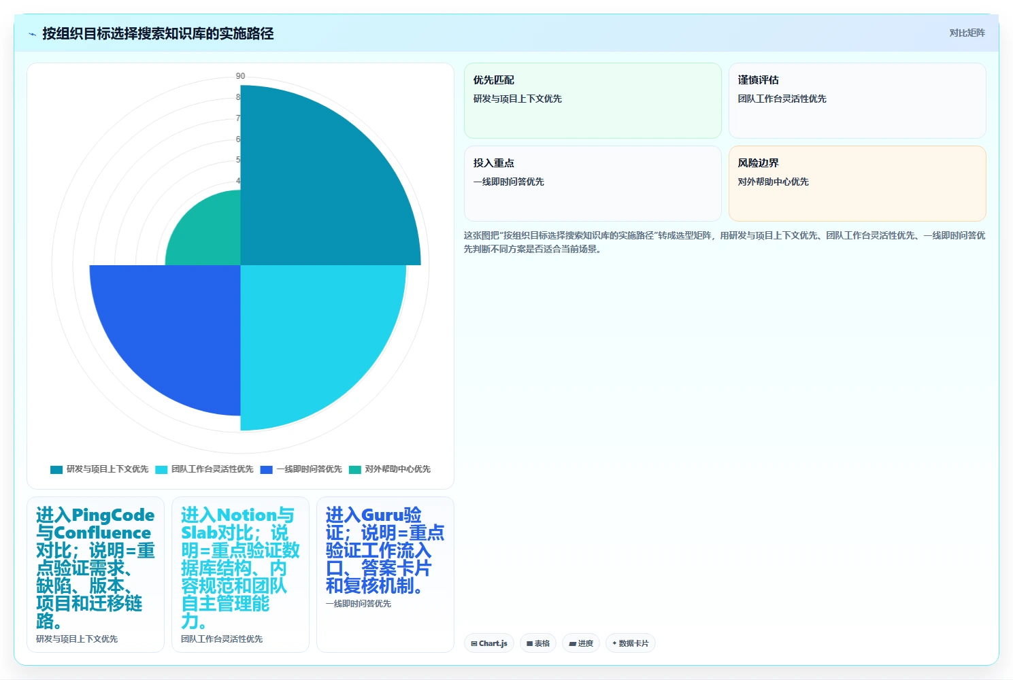Click the 一线即时问答优先 legend label

pyautogui.click(x=309, y=469)
